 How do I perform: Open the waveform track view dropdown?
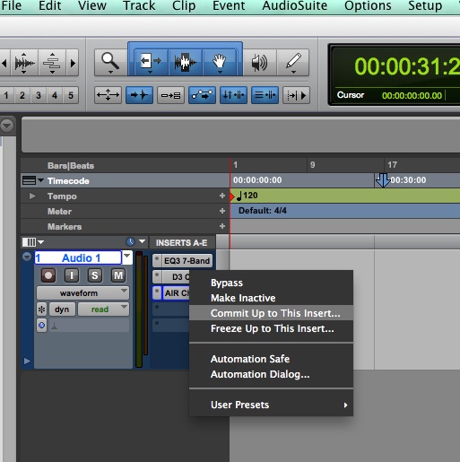coord(82,293)
